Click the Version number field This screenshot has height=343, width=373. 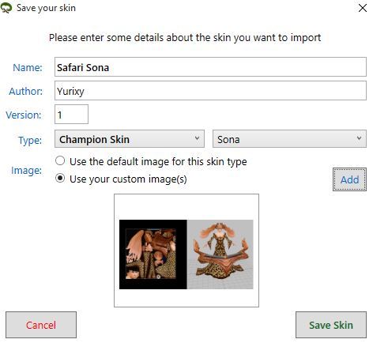71,114
